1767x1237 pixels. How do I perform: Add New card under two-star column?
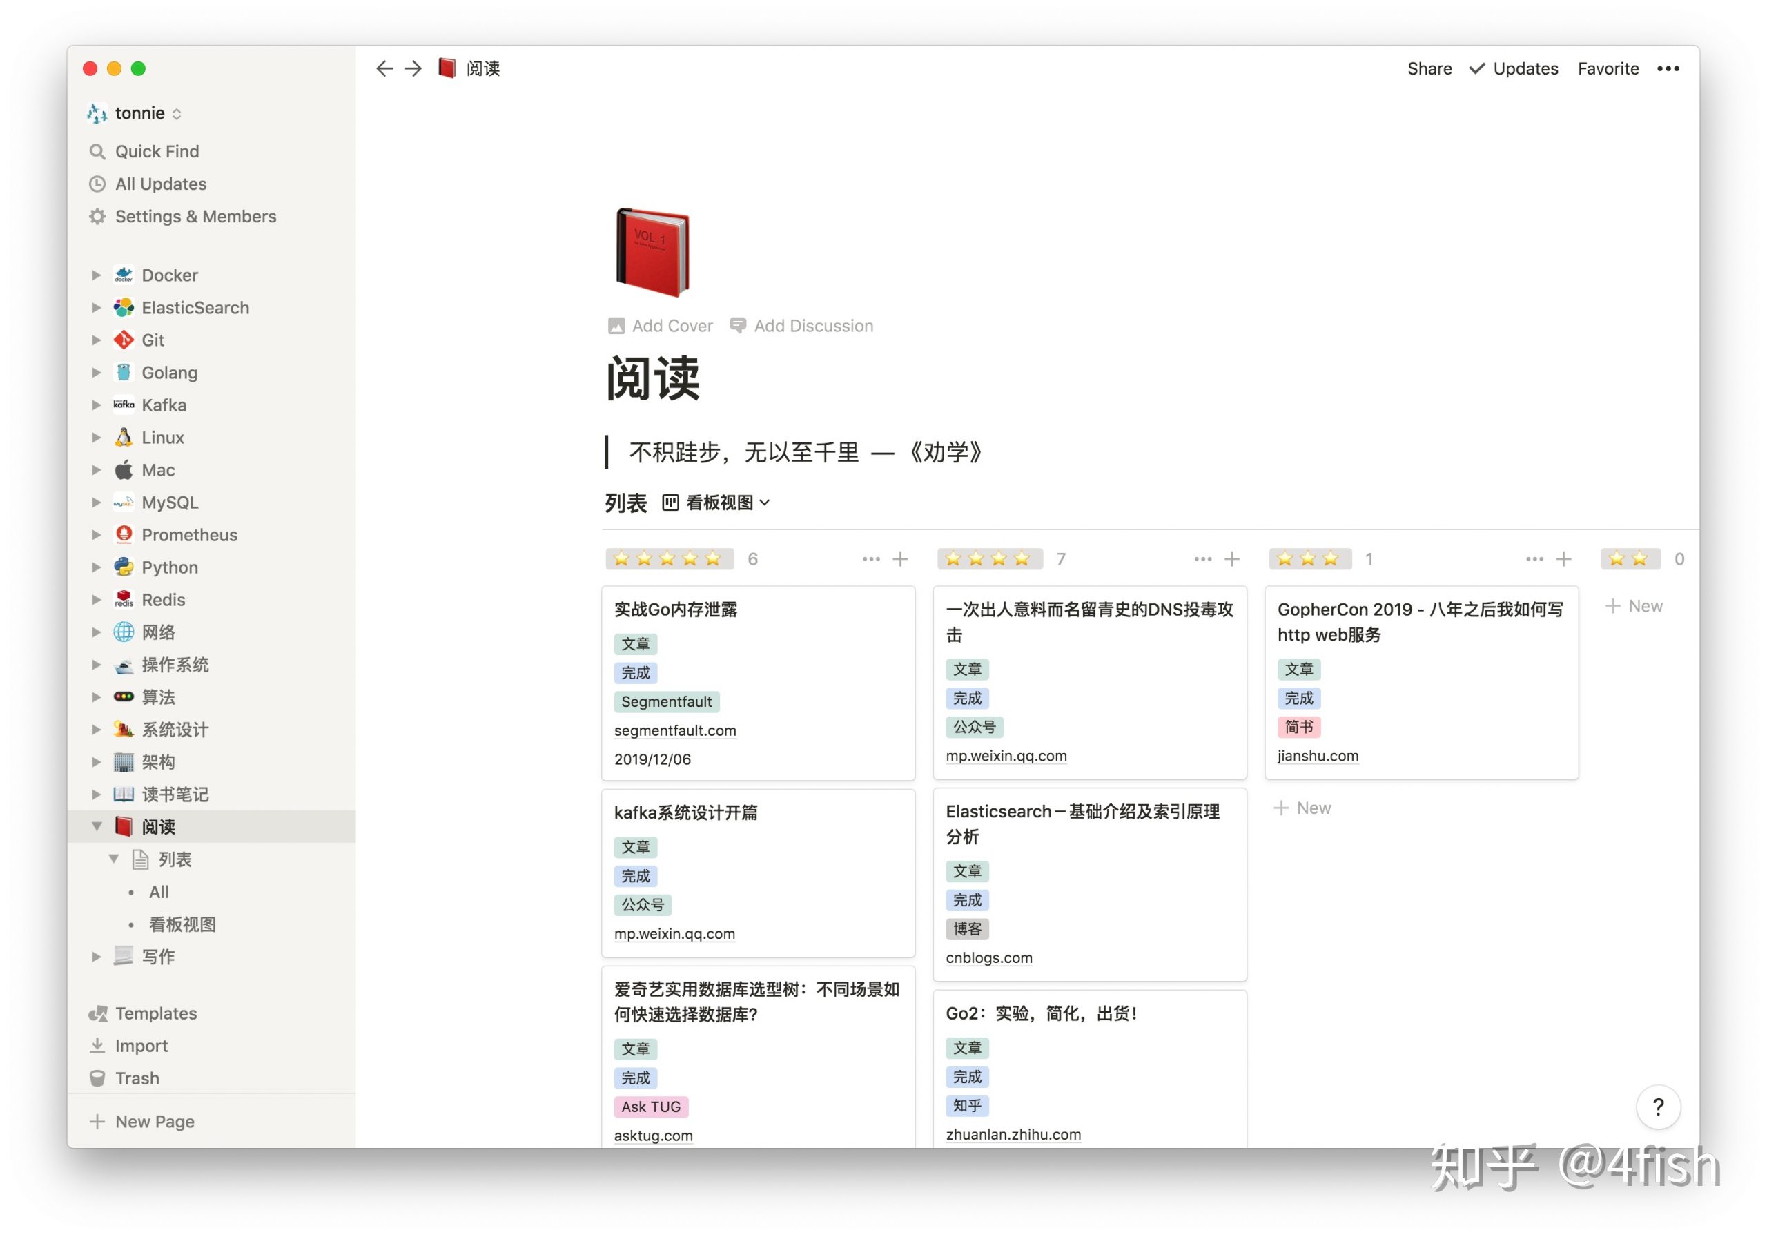1634,606
